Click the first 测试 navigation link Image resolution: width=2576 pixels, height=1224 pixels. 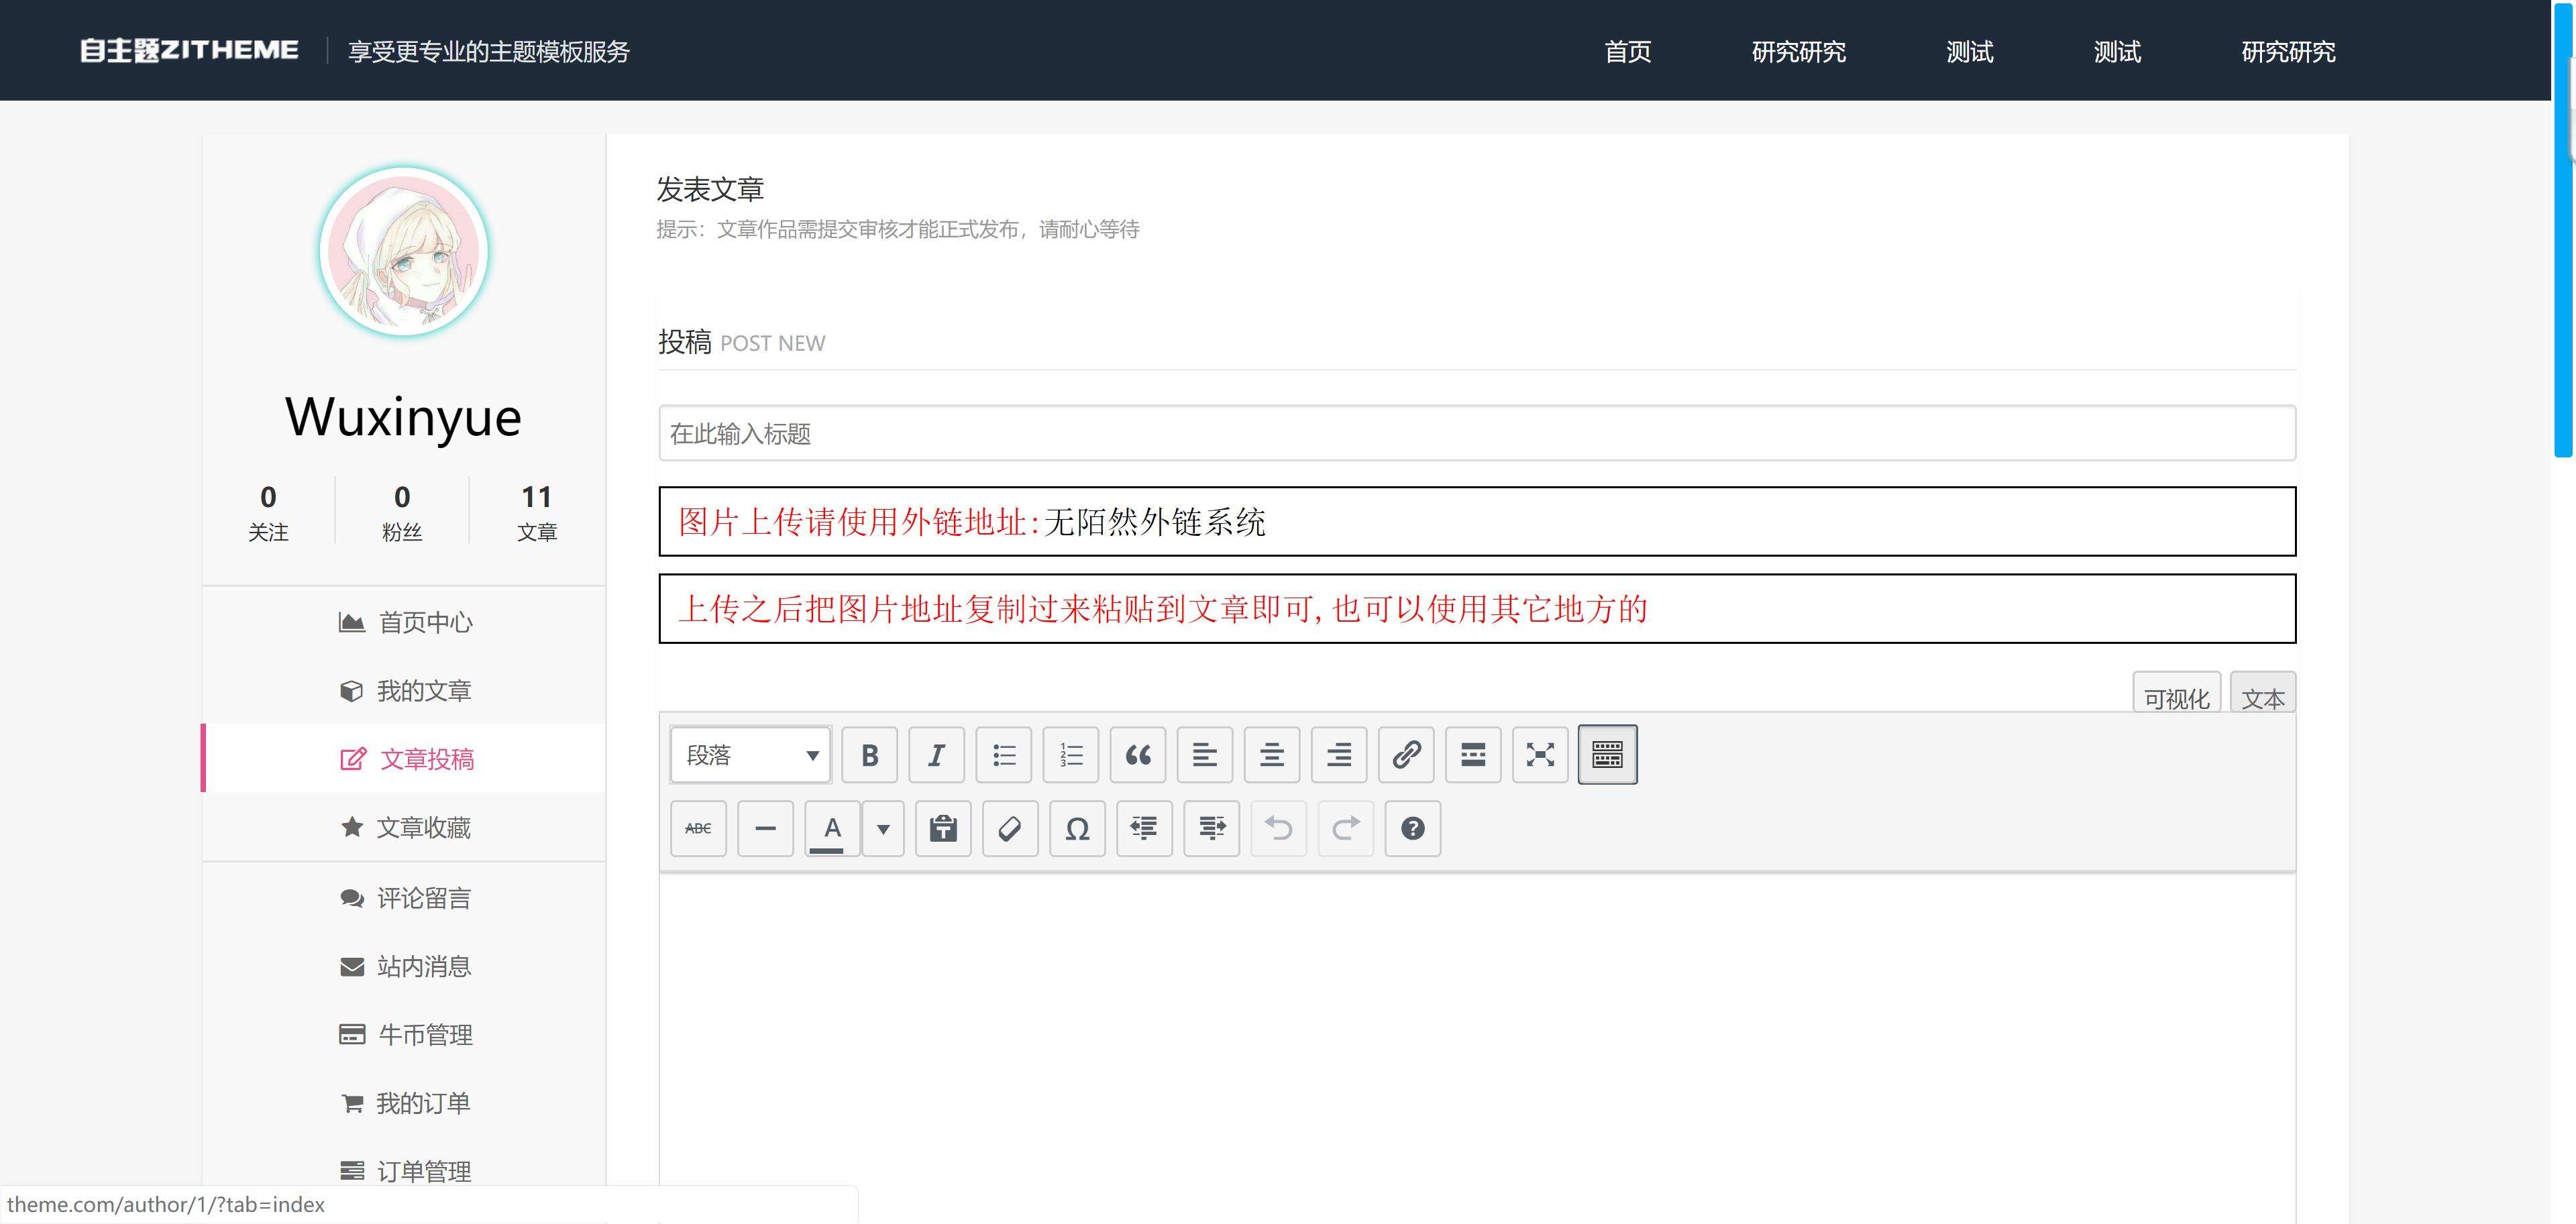[1969, 51]
